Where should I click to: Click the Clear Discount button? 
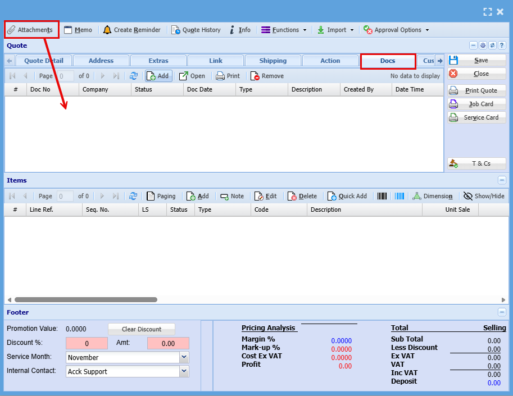(141, 329)
